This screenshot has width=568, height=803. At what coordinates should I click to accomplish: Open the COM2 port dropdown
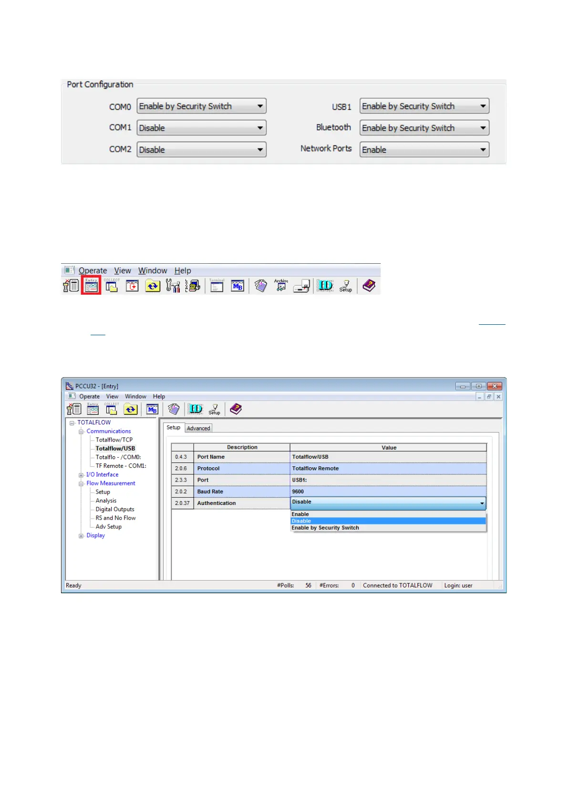201,150
